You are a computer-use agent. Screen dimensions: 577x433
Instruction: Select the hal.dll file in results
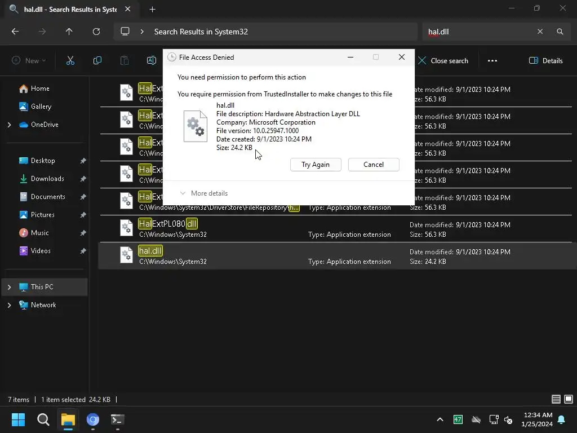point(337,256)
